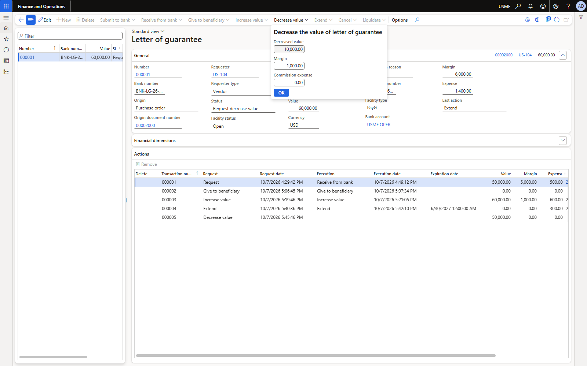
Task: Confirm decrease with the OK button
Action: point(281,93)
